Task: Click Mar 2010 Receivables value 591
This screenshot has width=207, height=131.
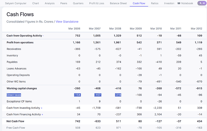Action: point(159,49)
